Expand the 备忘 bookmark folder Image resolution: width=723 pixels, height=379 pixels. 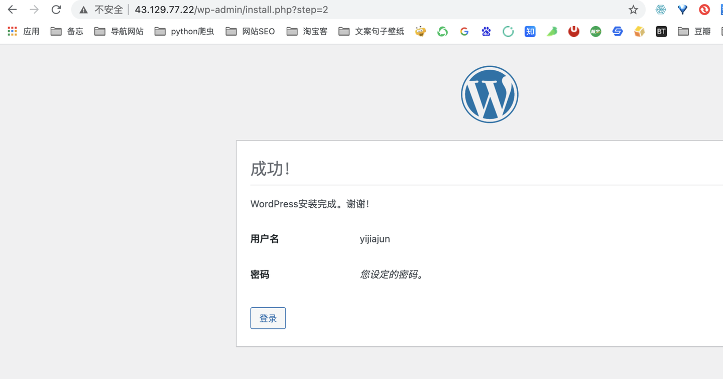[67, 31]
